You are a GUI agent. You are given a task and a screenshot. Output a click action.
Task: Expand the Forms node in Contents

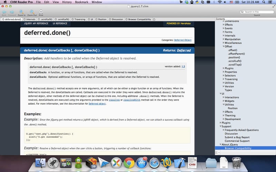pyautogui.click(x=224, y=32)
